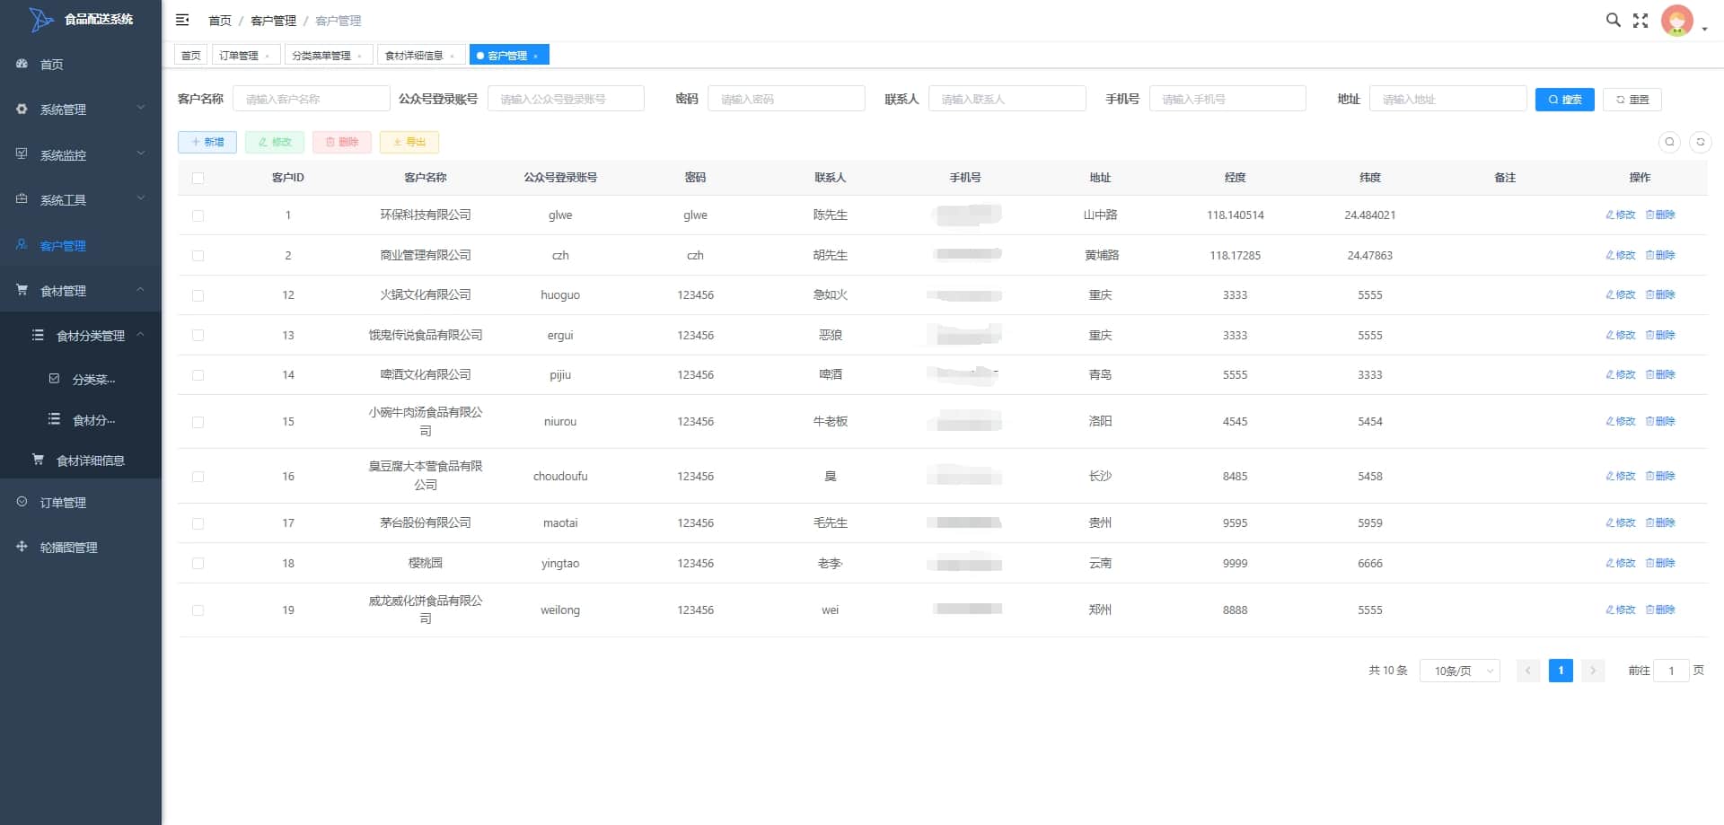Click the 食材详细信息 cart icon
The image size is (1724, 825).
(x=38, y=459)
